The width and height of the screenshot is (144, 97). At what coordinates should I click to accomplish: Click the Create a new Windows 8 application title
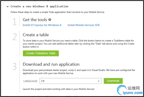(39, 6)
